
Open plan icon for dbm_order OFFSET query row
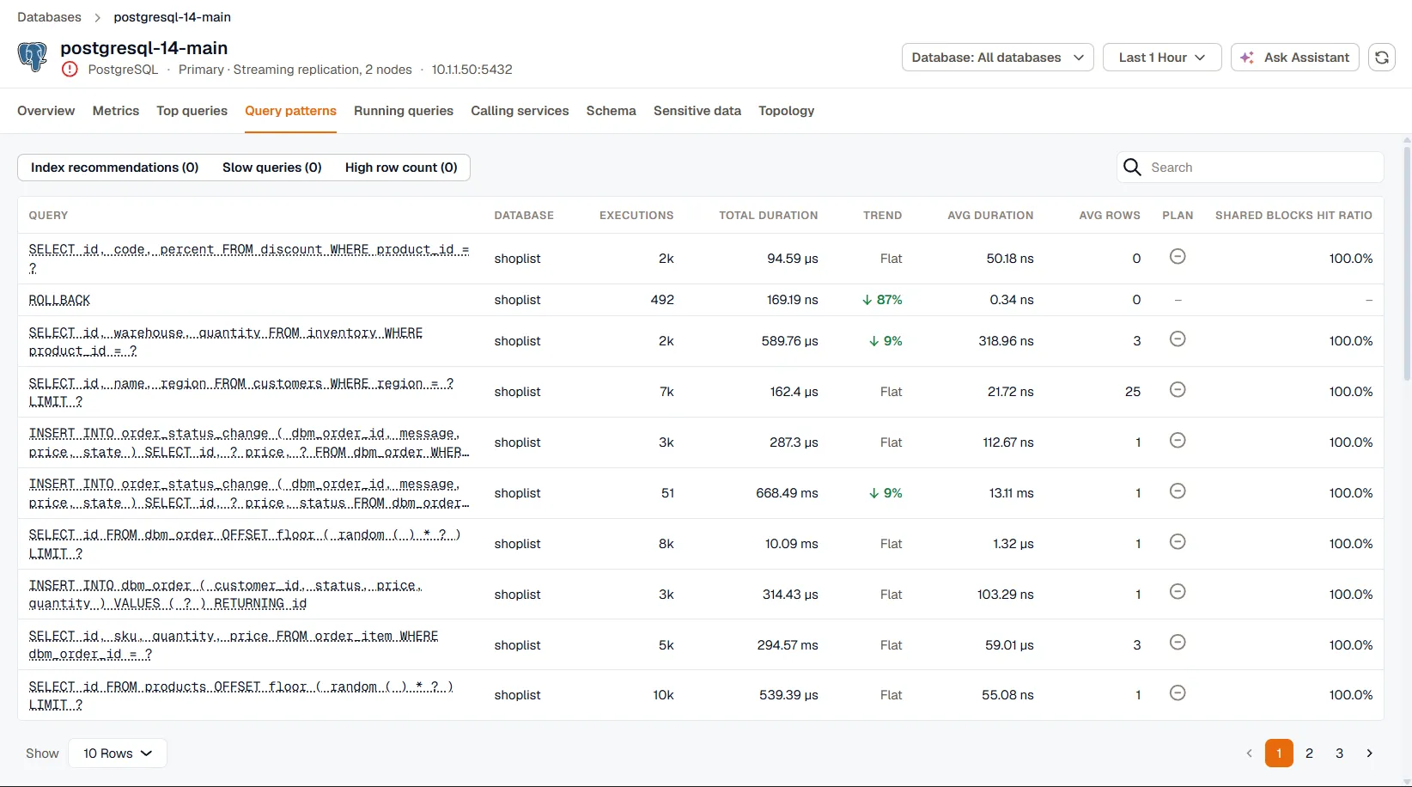tap(1178, 542)
